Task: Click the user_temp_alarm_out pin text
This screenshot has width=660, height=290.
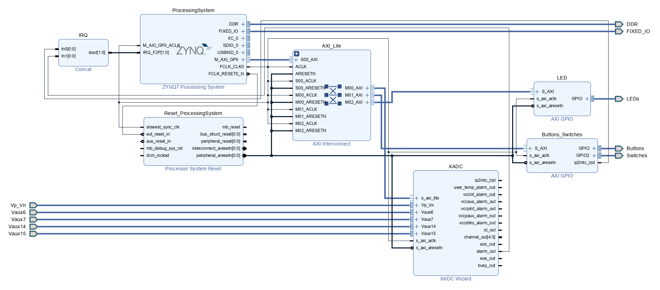Action: point(475,187)
